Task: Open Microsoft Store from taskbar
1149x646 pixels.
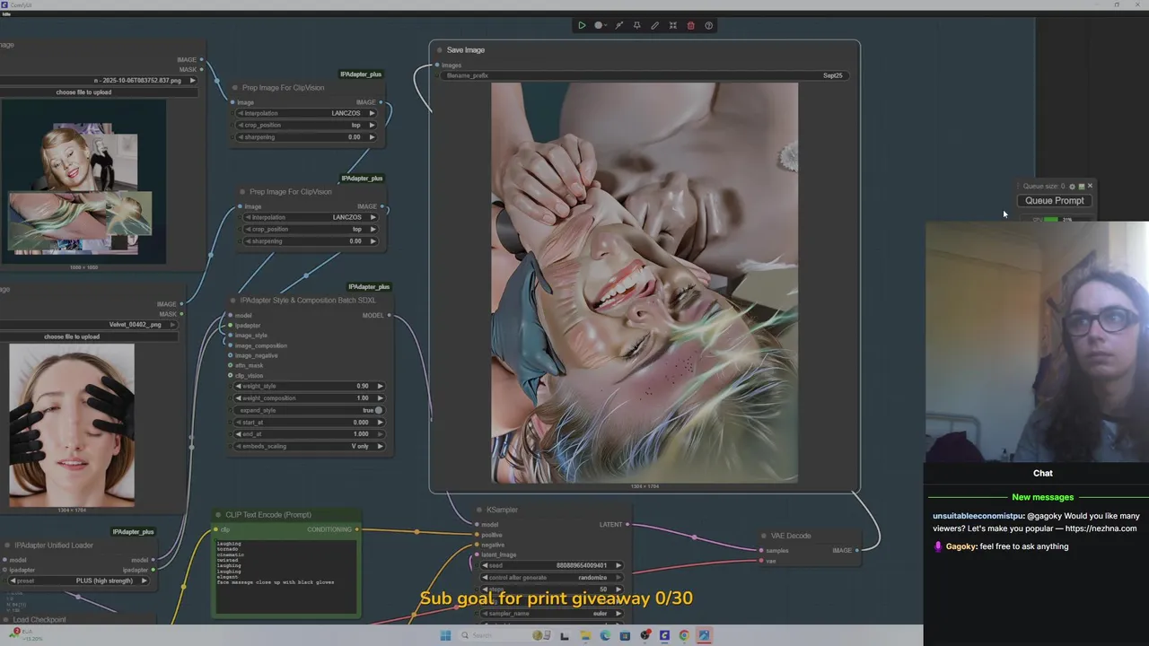Action: click(x=624, y=635)
